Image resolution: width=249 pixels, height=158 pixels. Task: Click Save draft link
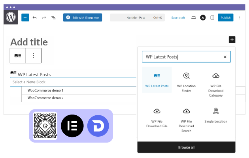point(178,18)
